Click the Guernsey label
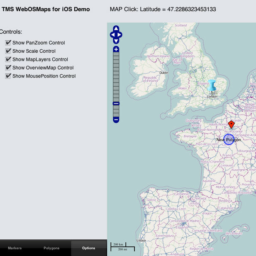 coord(194,120)
